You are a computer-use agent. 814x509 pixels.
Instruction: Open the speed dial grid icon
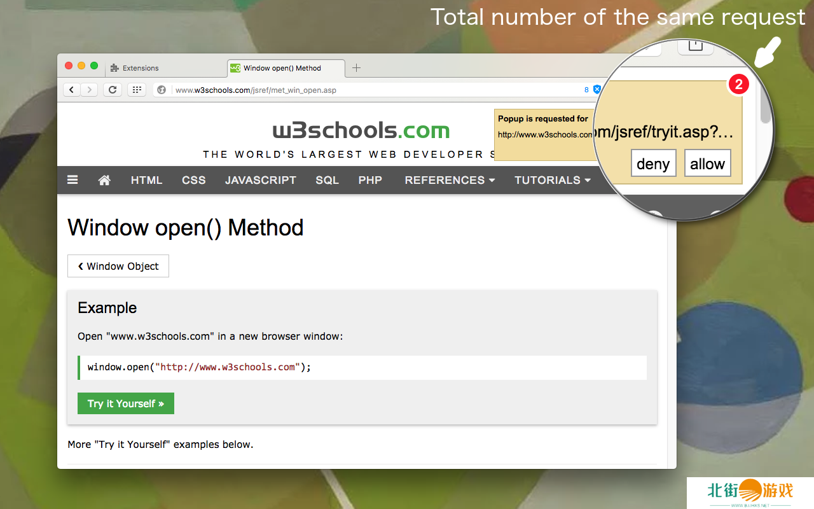click(137, 90)
